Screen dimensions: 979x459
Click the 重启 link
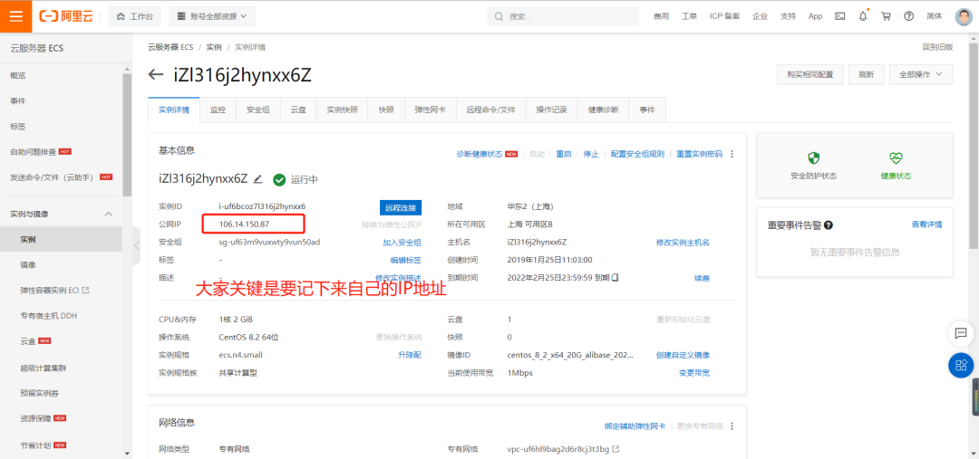[x=564, y=154]
